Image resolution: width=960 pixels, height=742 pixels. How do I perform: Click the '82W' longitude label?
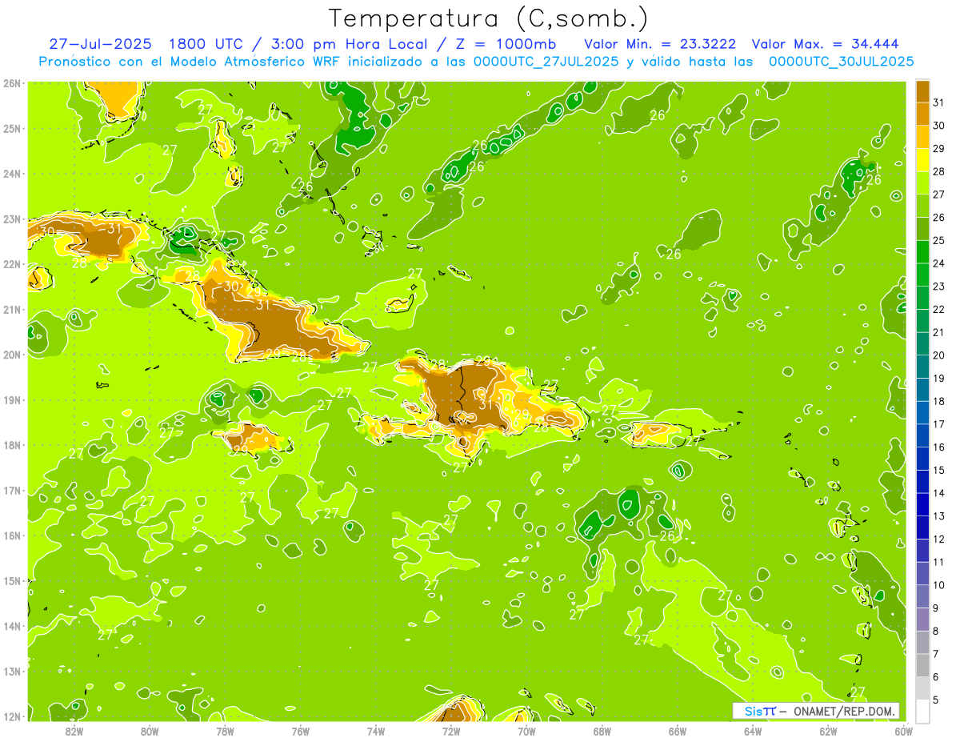74,731
